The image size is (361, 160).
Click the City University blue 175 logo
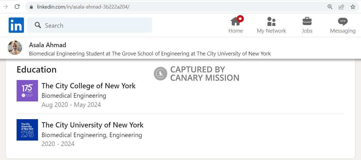[27, 130]
